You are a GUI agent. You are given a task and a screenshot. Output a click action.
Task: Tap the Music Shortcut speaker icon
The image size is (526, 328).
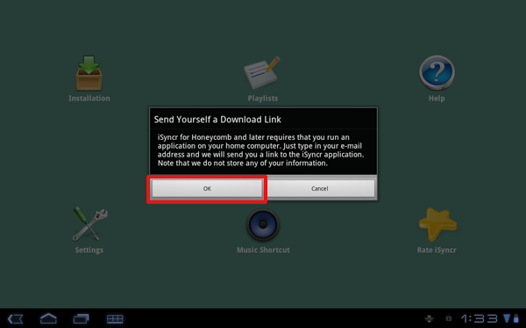tap(263, 225)
